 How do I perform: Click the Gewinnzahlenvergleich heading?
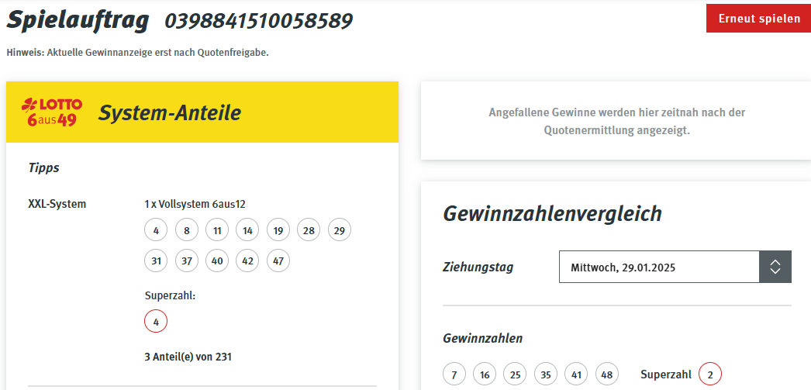(x=552, y=214)
